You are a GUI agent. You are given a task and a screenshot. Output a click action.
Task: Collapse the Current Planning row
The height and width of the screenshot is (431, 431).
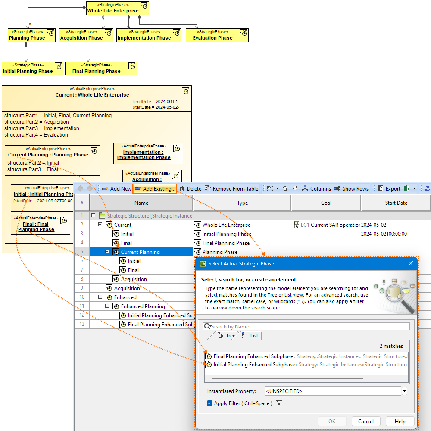(x=107, y=252)
